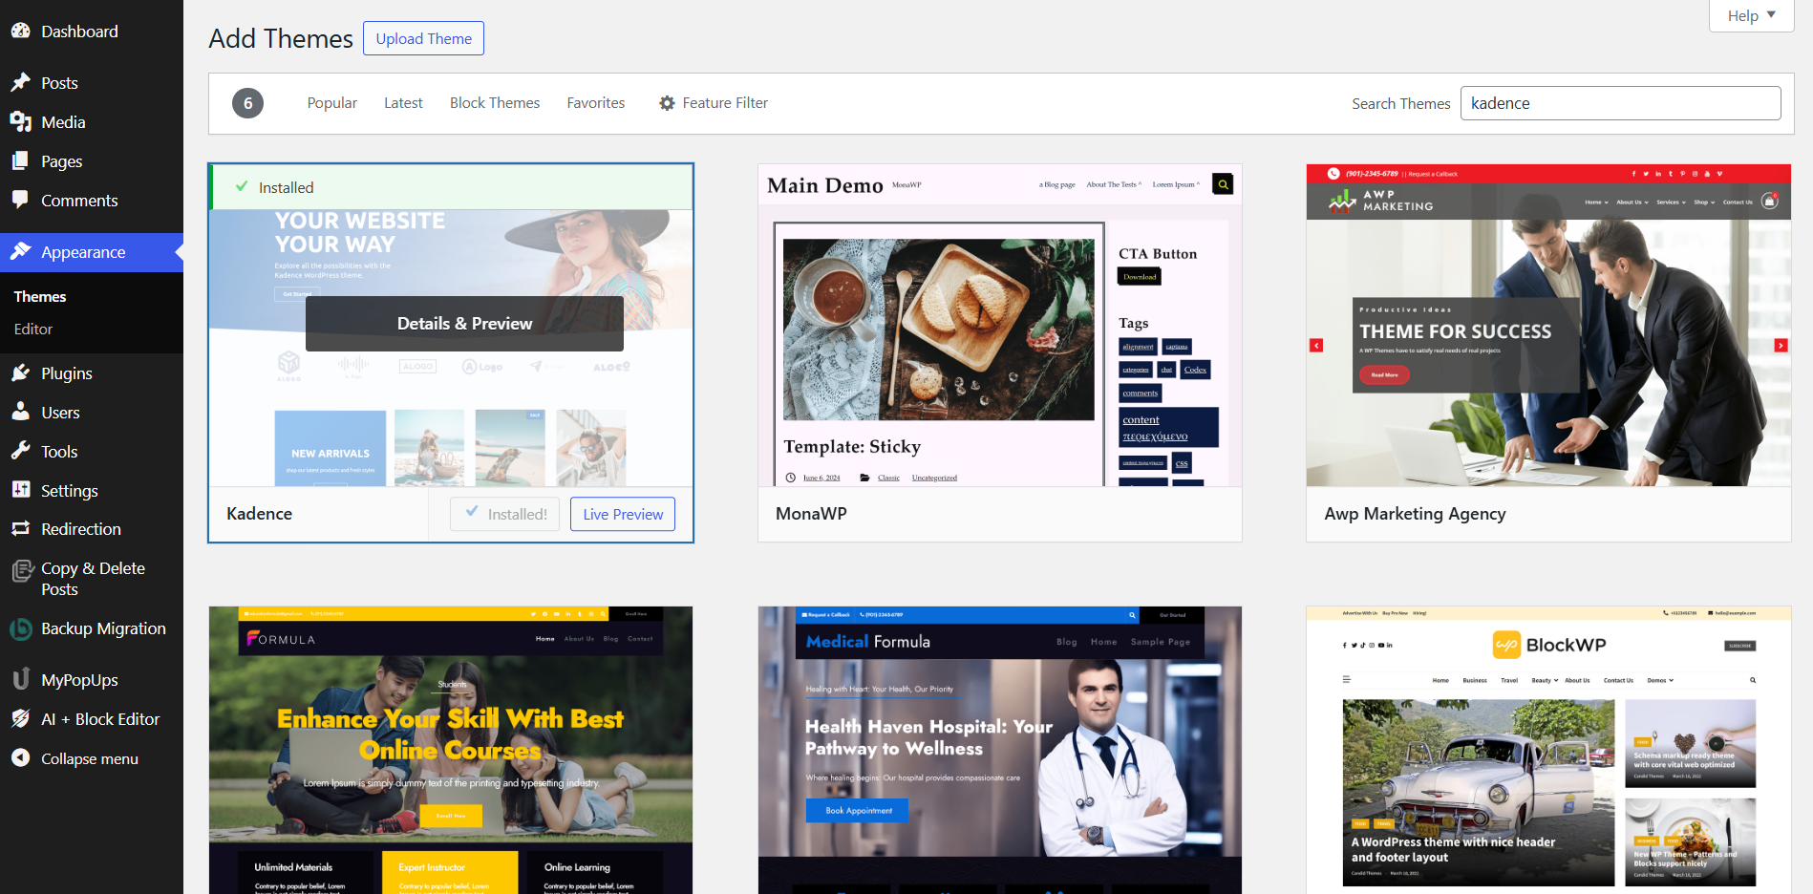
Task: Open Media via its sidebar icon
Action: (x=20, y=122)
